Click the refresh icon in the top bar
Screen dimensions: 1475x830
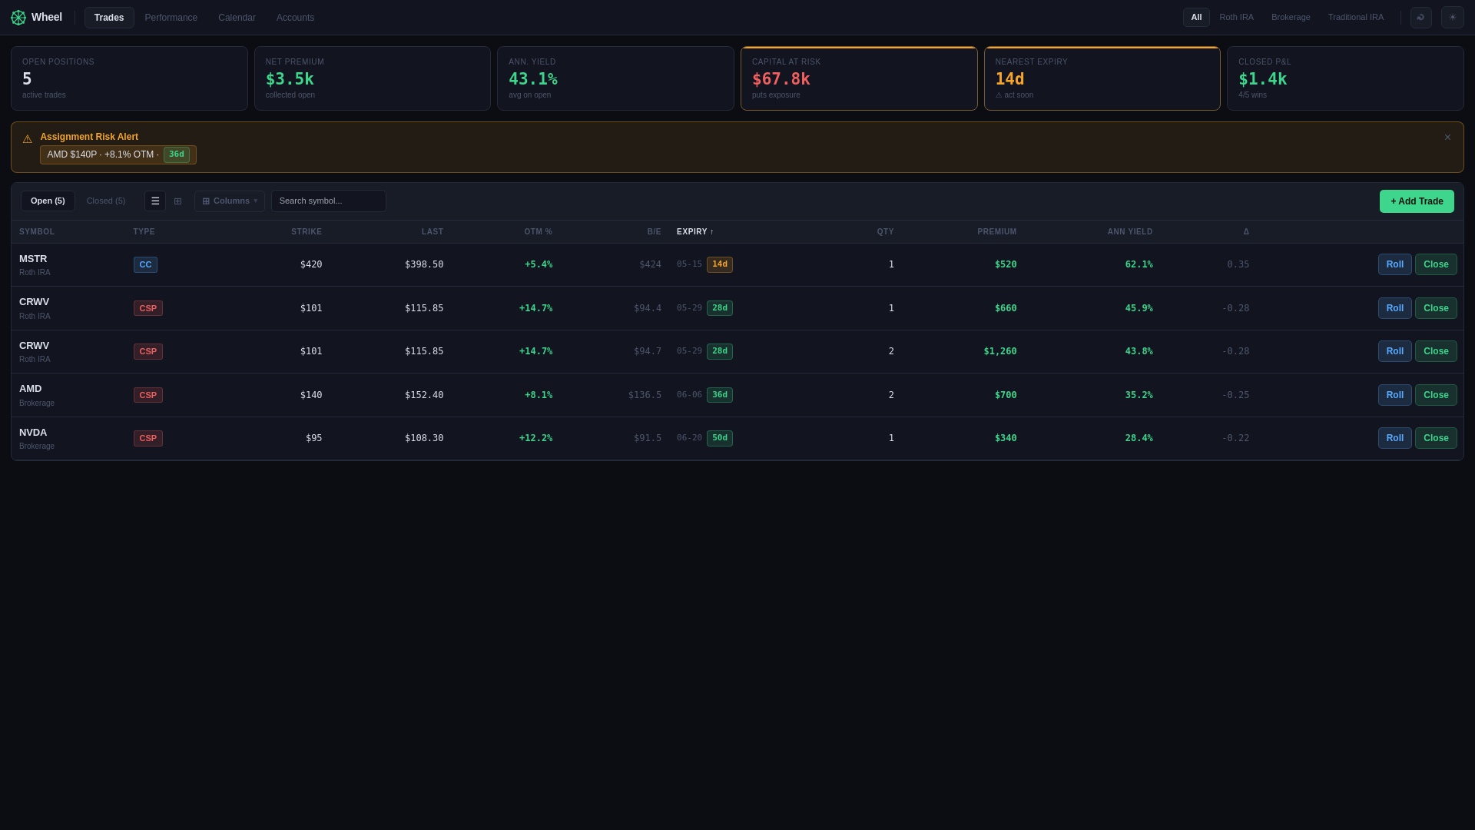pos(1420,18)
